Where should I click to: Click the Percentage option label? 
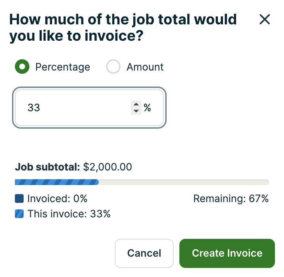62,67
